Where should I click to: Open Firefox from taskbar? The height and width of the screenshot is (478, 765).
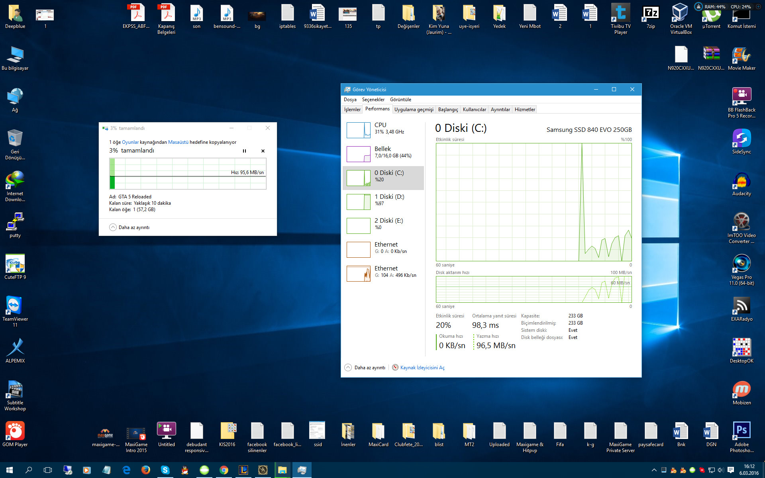pyautogui.click(x=146, y=470)
